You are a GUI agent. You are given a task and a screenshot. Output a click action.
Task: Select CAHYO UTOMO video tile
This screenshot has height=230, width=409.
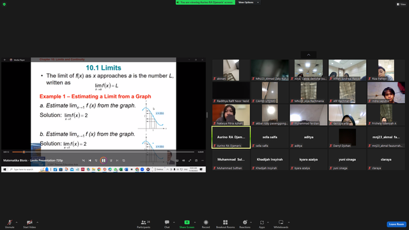coord(270,93)
